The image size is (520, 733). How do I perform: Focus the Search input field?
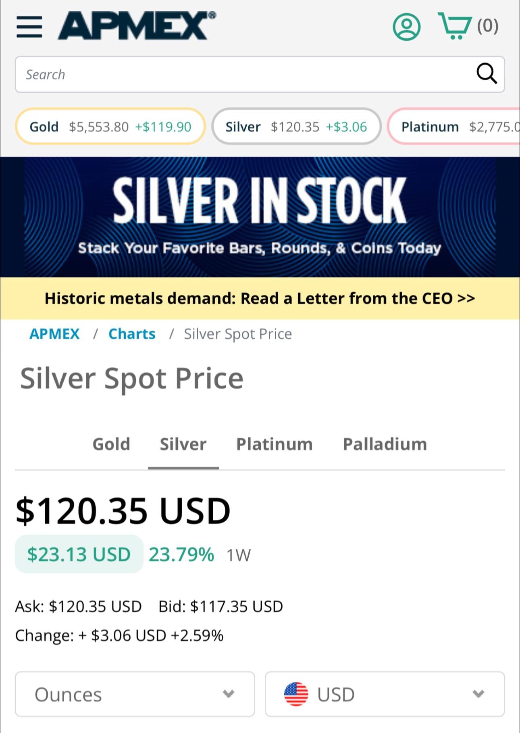242,75
